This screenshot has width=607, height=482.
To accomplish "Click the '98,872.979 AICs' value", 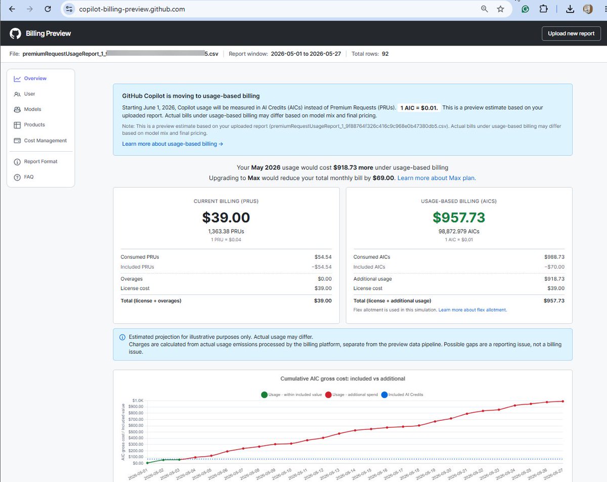I will pyautogui.click(x=459, y=231).
